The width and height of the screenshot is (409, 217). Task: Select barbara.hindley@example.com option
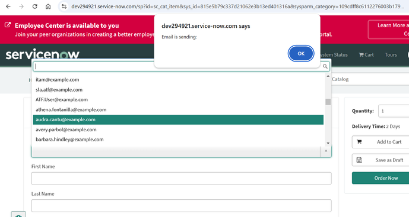coord(178,140)
